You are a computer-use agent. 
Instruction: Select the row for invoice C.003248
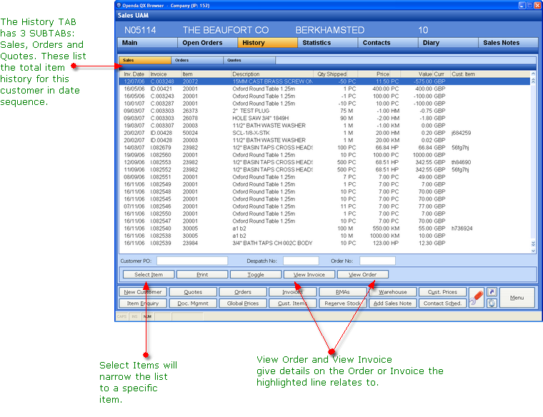pyautogui.click(x=324, y=81)
